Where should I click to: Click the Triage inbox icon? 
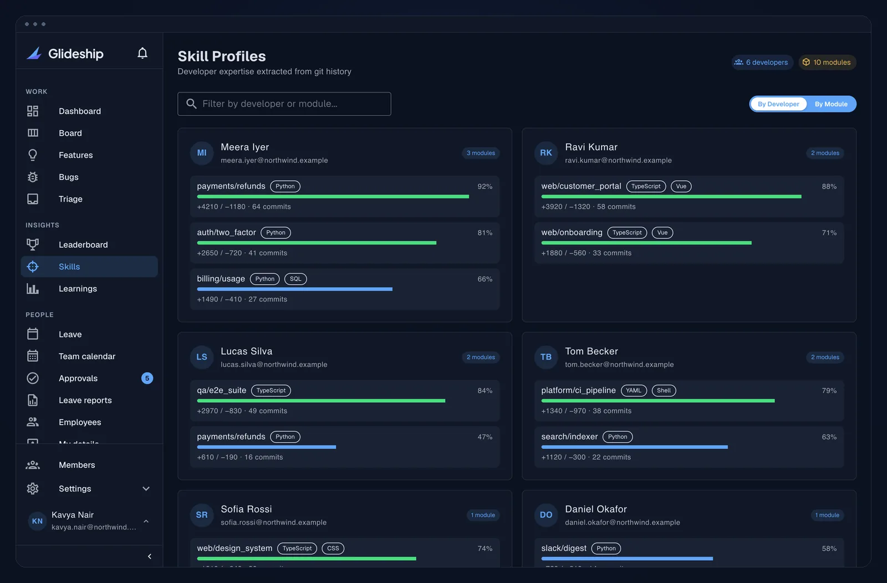pos(33,199)
